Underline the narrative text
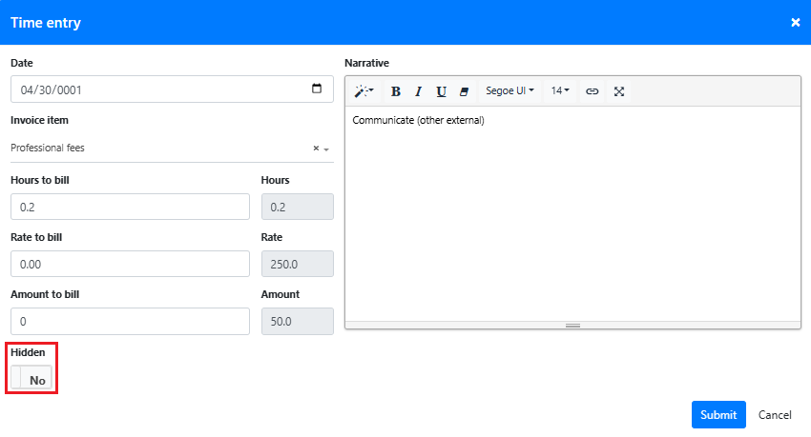This screenshot has width=811, height=437. tap(441, 91)
